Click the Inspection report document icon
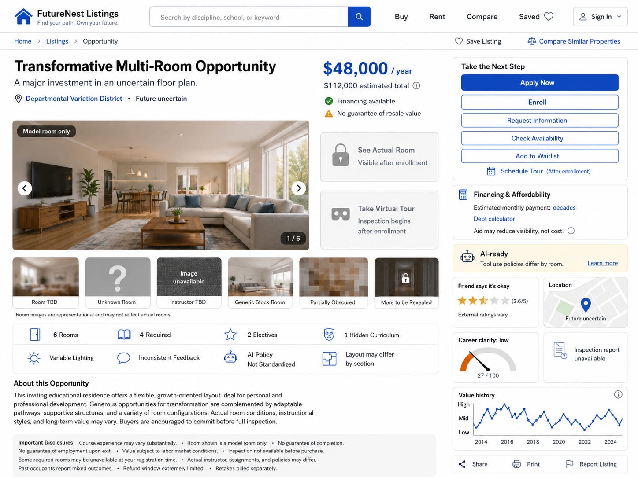This screenshot has width=638, height=478. tap(560, 350)
